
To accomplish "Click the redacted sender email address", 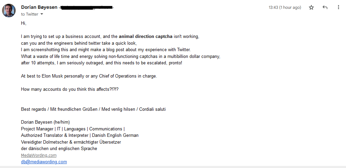I will coord(86,8).
